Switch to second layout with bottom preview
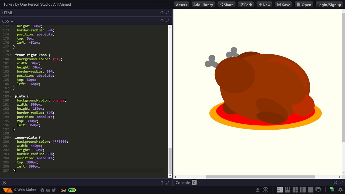Screen dimensions: 345x194 coord(288,190)
